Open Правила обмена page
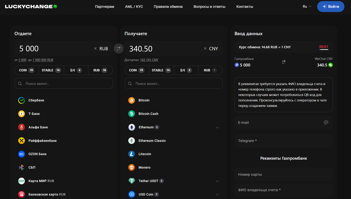The height and width of the screenshot is (199, 351). point(168,6)
